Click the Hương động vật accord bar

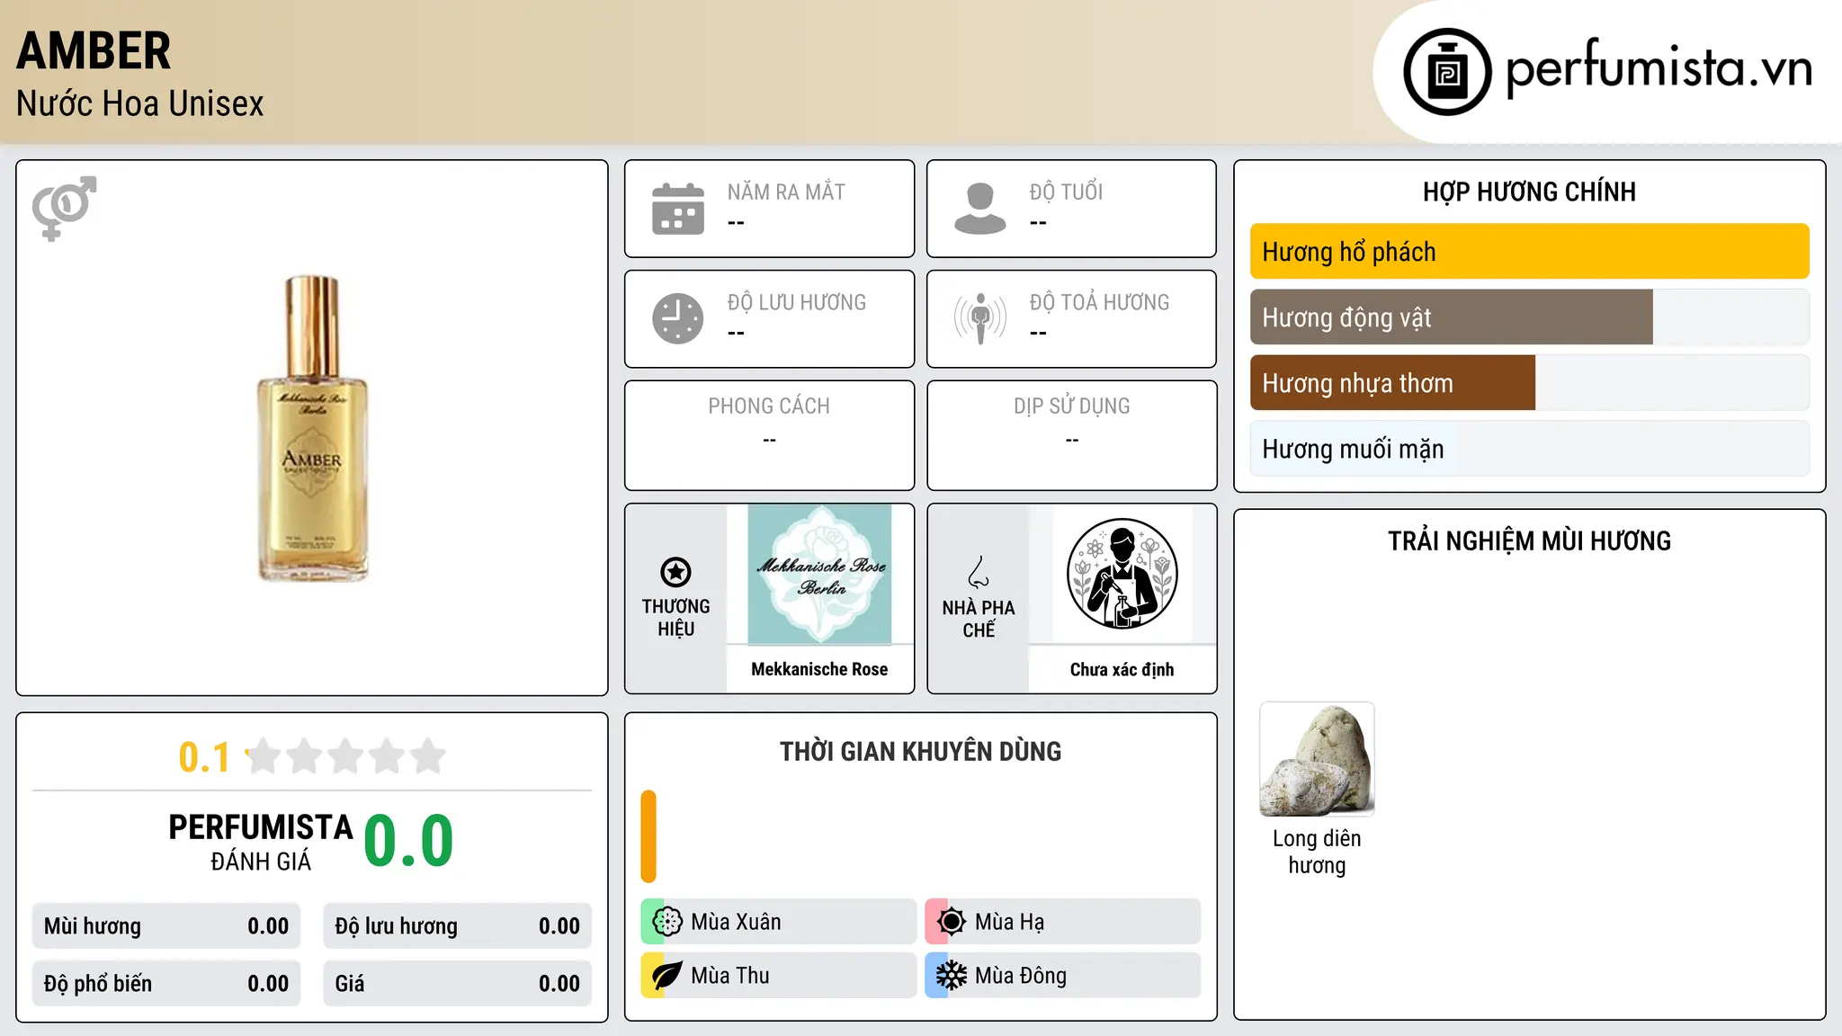point(1529,317)
